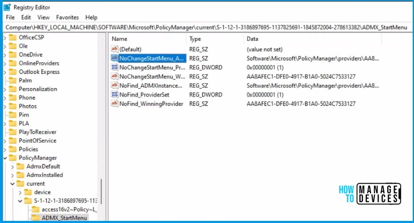414x223 pixels.
Task: Click the Ole folder icon
Action: pyautogui.click(x=12, y=46)
